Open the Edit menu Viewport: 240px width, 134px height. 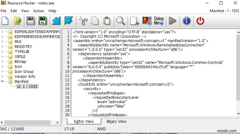14,11
